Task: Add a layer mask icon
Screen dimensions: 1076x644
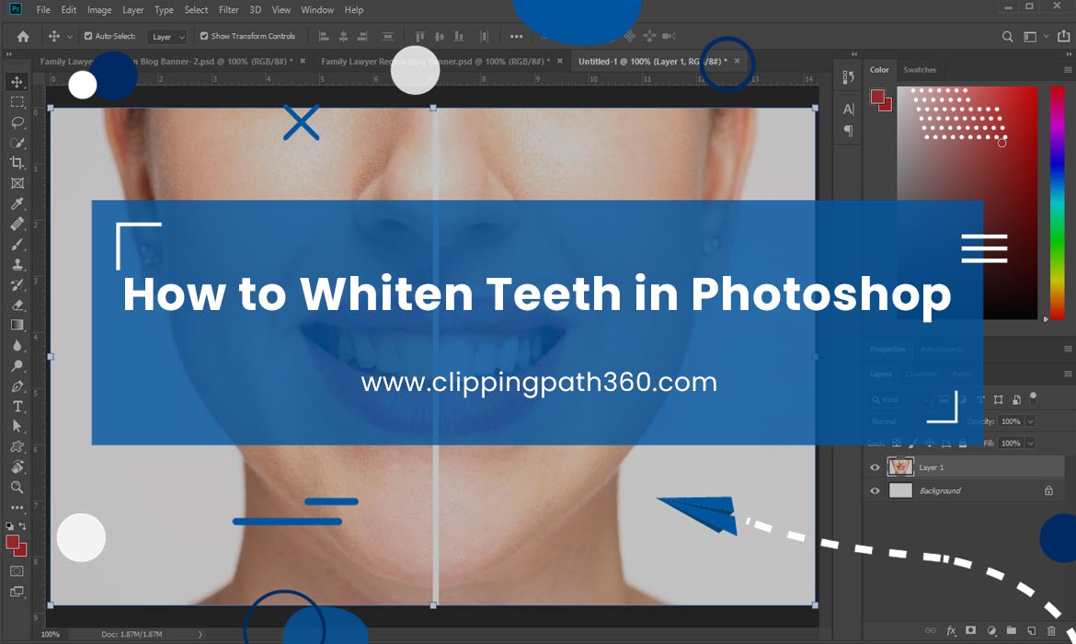Action: pos(971,630)
